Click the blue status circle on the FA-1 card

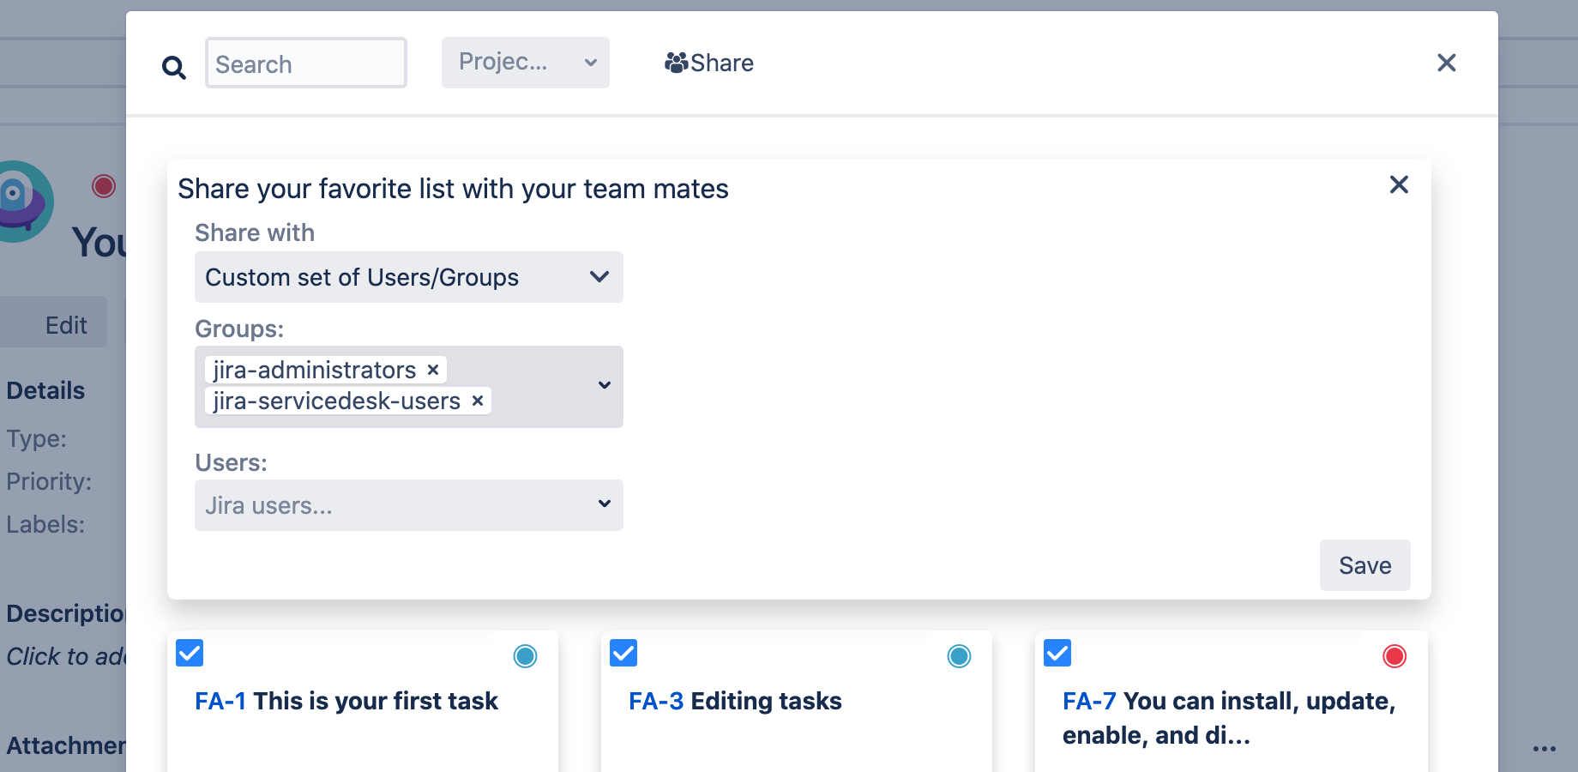tap(525, 655)
